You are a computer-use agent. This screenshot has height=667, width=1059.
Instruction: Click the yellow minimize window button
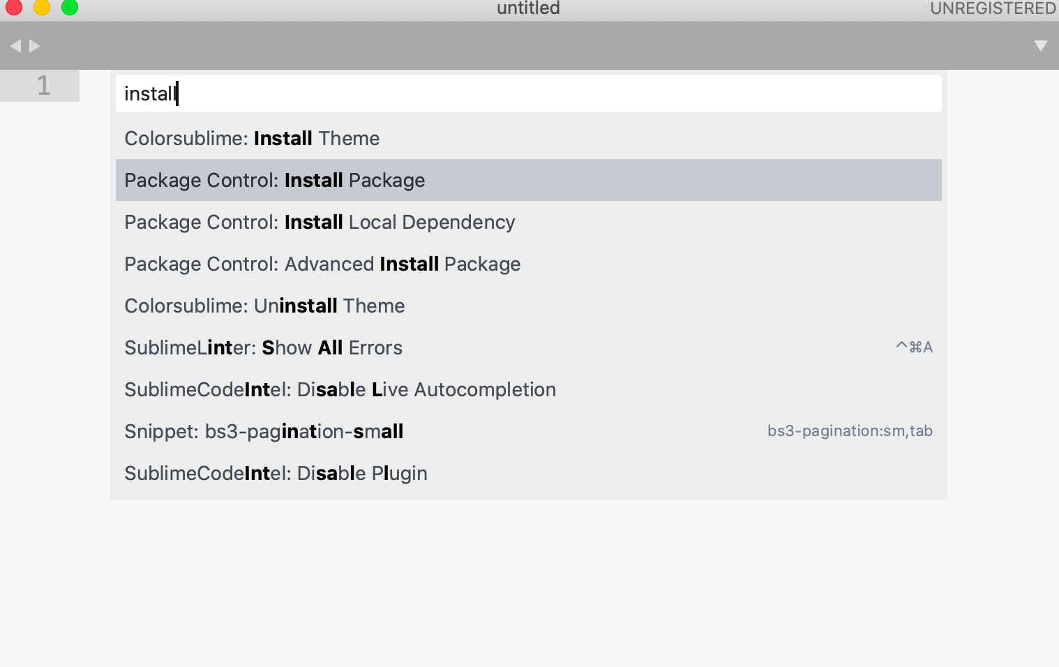point(42,7)
